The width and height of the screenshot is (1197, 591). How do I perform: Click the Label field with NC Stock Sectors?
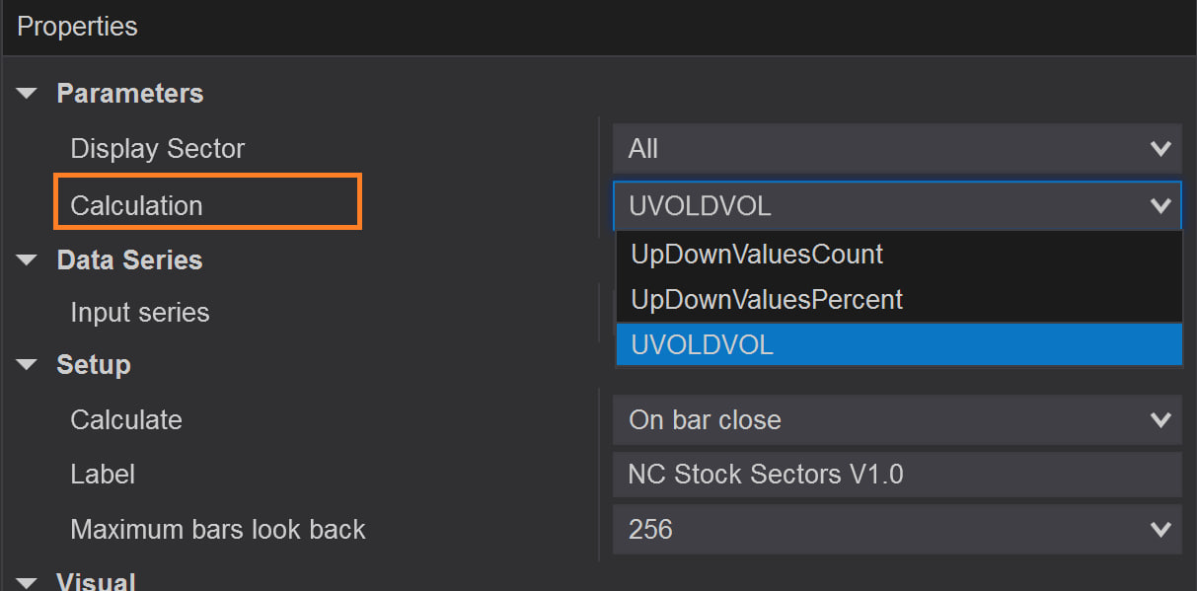[896, 475]
